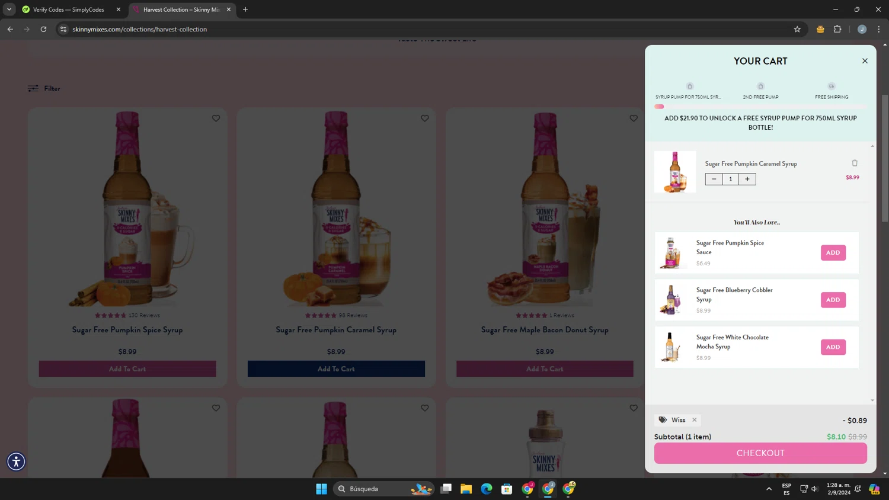The width and height of the screenshot is (889, 500).
Task: Close the Verify Codes tab
Action: click(119, 9)
